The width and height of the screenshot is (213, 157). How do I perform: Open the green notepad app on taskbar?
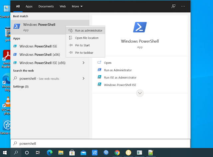coord(151,153)
